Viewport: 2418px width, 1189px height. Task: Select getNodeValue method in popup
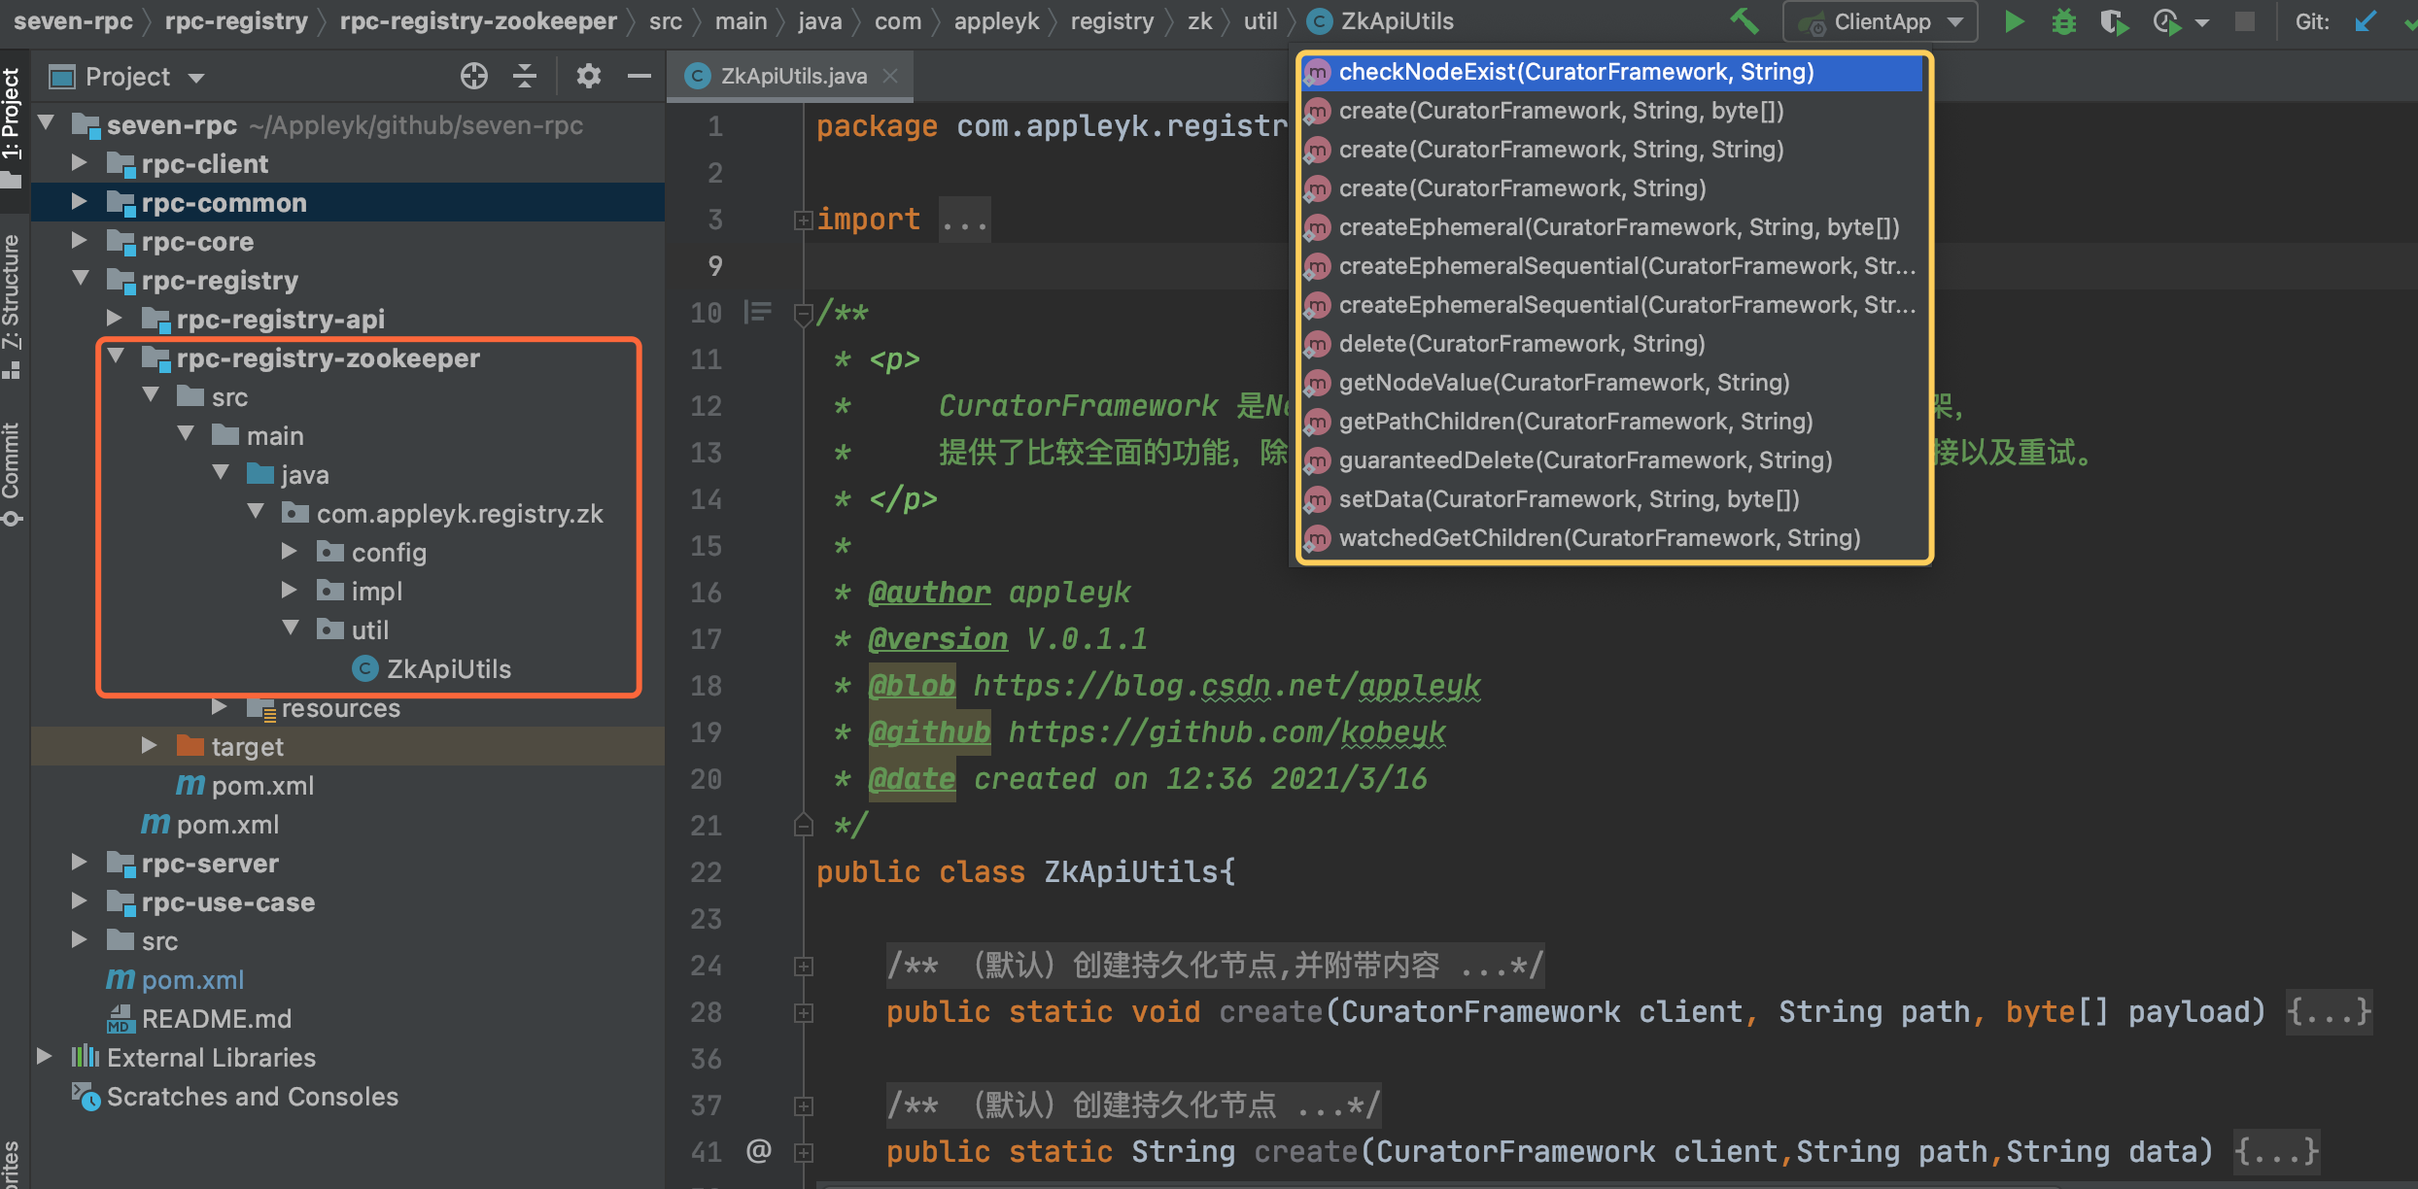(x=1563, y=383)
